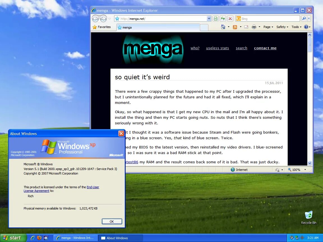323x242 pixels.
Task: Open the recent pages dropdown arrow
Action: point(110,19)
